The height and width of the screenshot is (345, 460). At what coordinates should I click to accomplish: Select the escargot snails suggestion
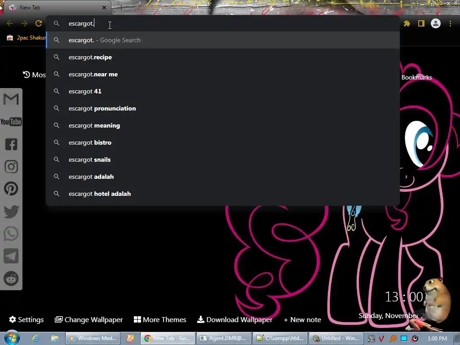[x=223, y=159]
